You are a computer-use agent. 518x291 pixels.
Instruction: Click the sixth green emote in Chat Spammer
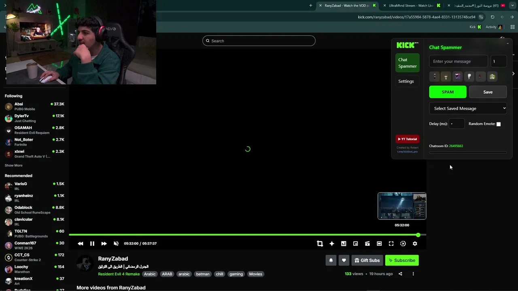point(492,76)
